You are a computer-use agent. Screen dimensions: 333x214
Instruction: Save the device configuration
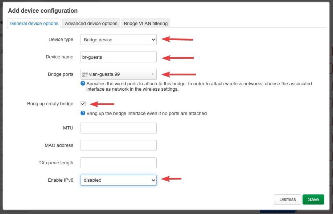click(x=313, y=199)
